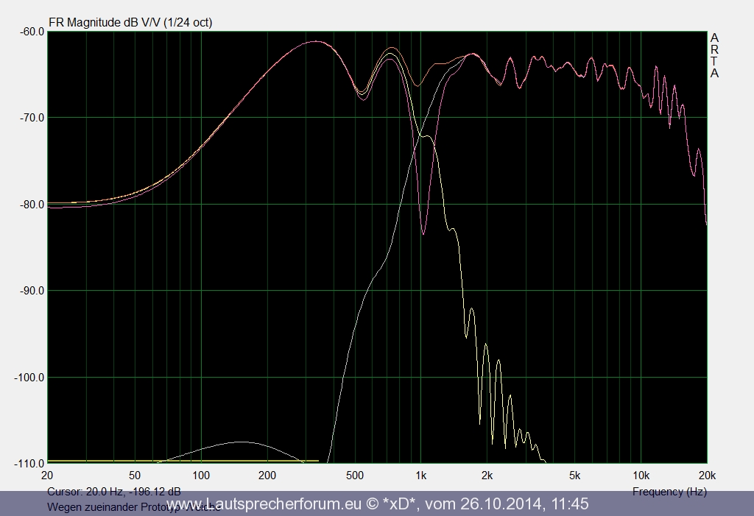Click the 200 Hz frequency axis label
The height and width of the screenshot is (516, 754).
267,474
